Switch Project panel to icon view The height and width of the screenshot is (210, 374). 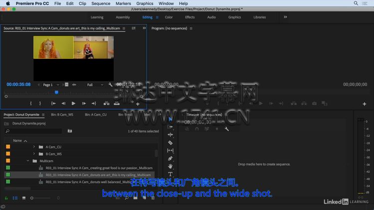click(x=24, y=198)
